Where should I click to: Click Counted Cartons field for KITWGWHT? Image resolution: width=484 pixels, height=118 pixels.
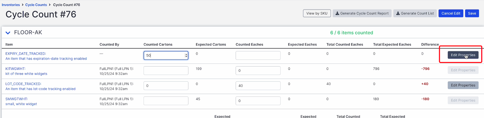(x=166, y=70)
